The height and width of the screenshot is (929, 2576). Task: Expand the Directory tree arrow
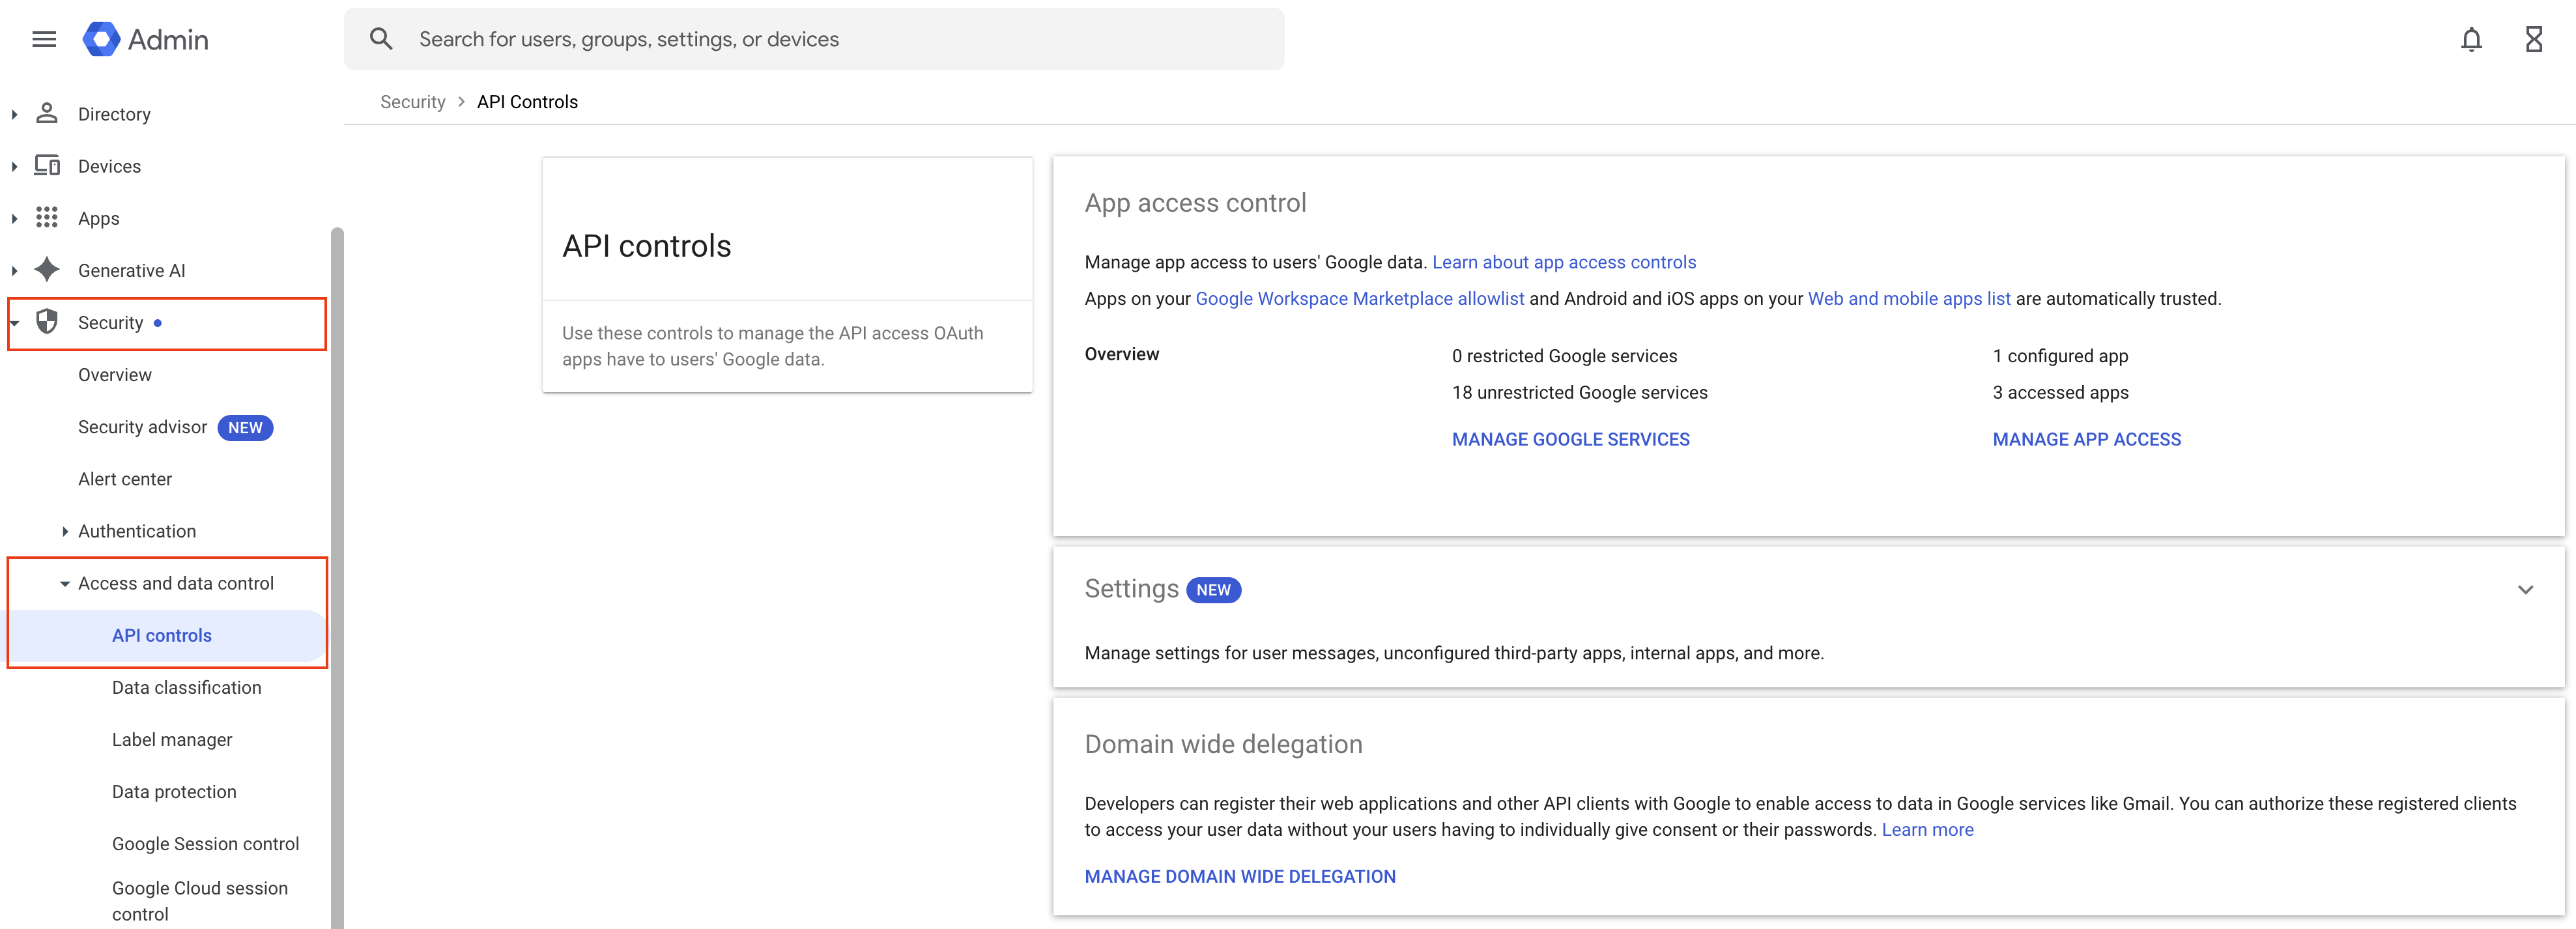pos(14,114)
